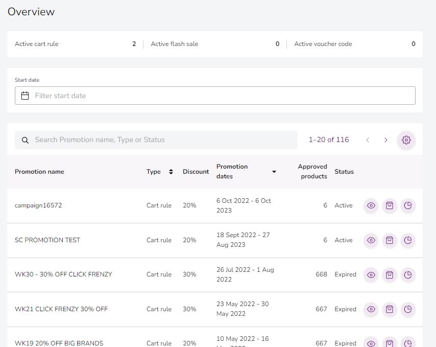Open products bag icon for campaign16572
Viewport: 436px width, 347px height.
pos(390,205)
